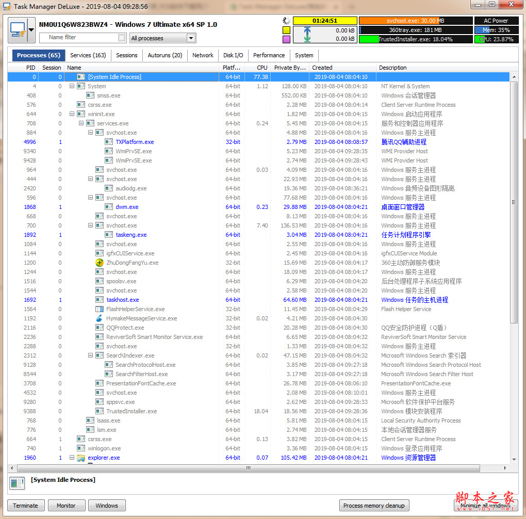Click the CPU 23.87% status bar
The height and width of the screenshot is (519, 526).
(497, 39)
